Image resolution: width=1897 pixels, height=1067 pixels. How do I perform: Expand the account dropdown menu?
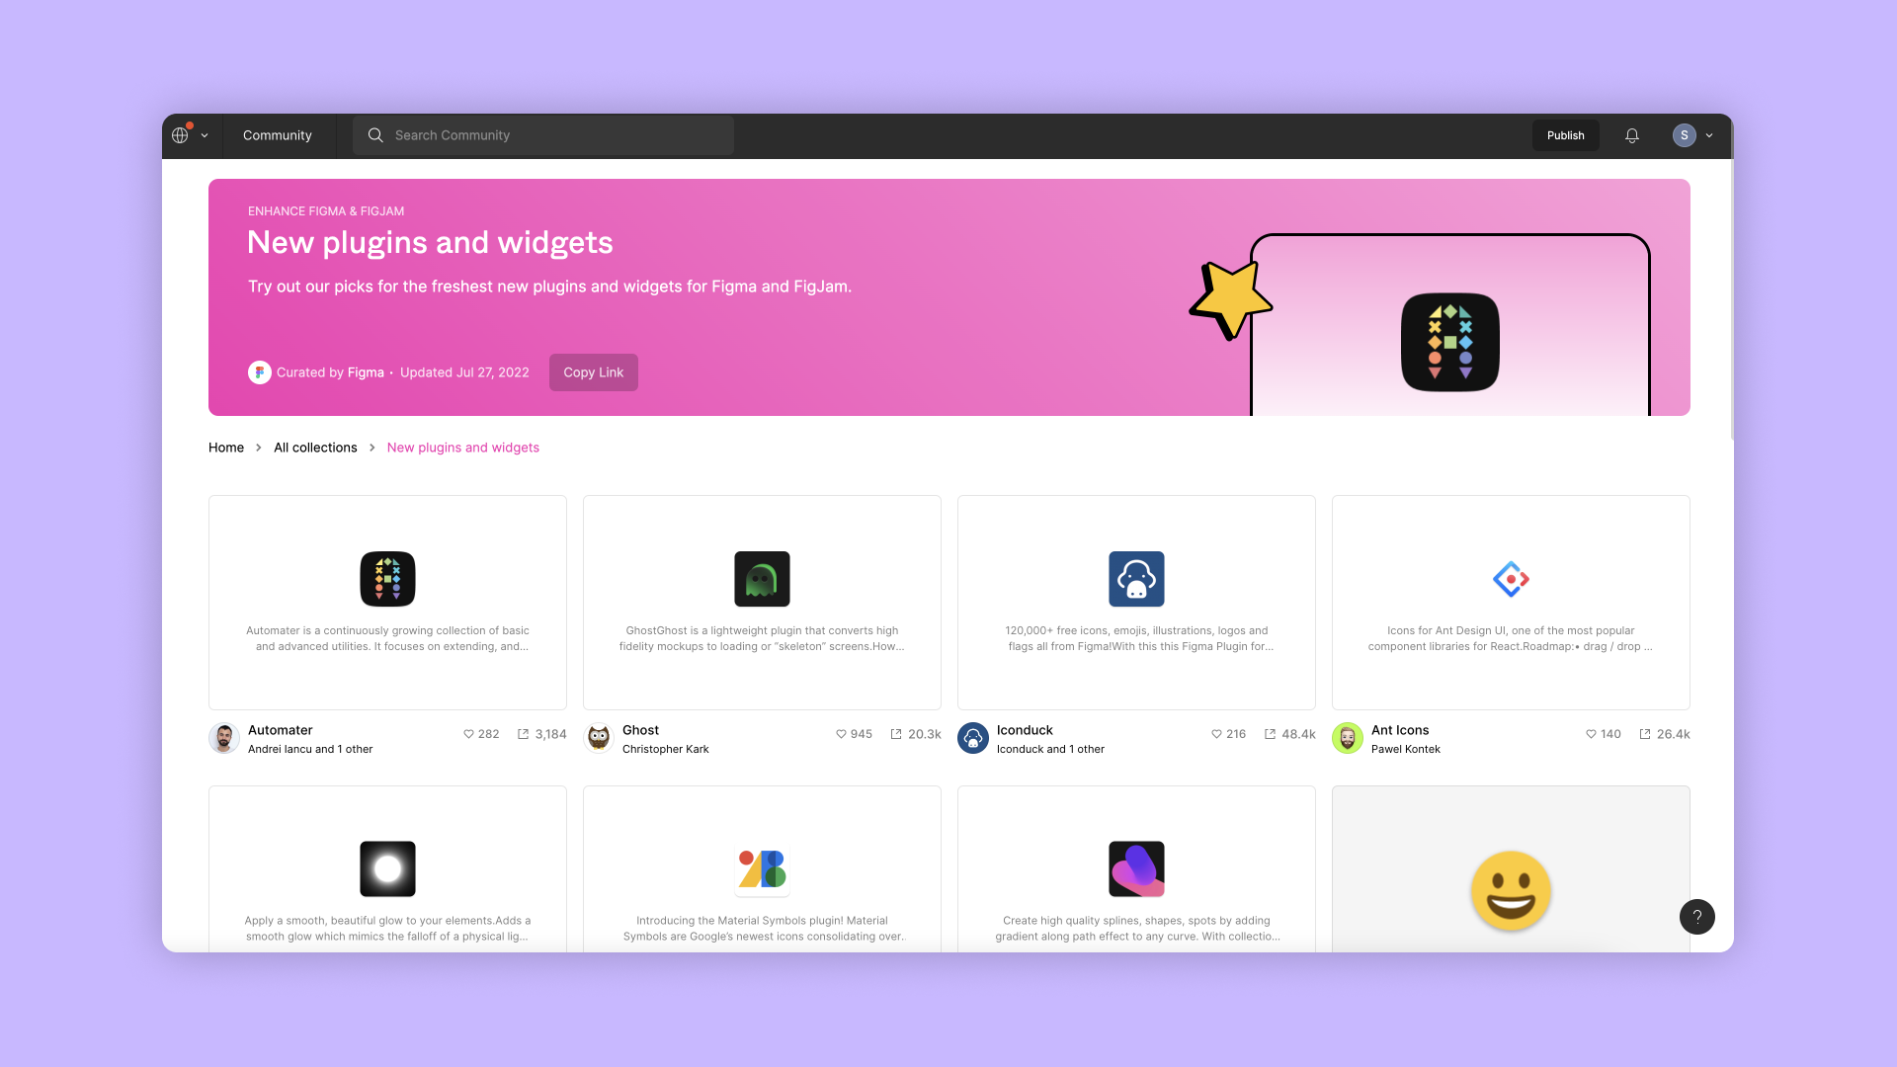(x=1709, y=135)
